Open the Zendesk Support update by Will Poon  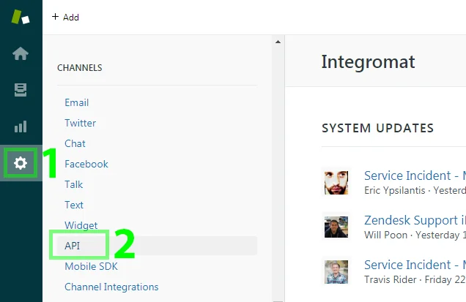tap(415, 220)
